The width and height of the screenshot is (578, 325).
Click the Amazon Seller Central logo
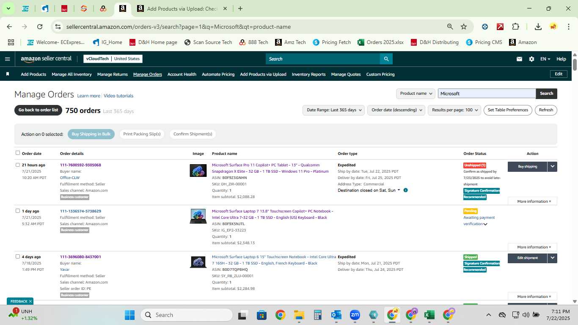(46, 59)
